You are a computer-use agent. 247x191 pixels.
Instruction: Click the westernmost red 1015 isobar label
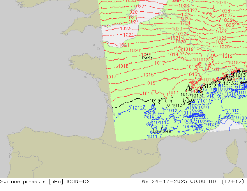pyautogui.click(x=150, y=83)
